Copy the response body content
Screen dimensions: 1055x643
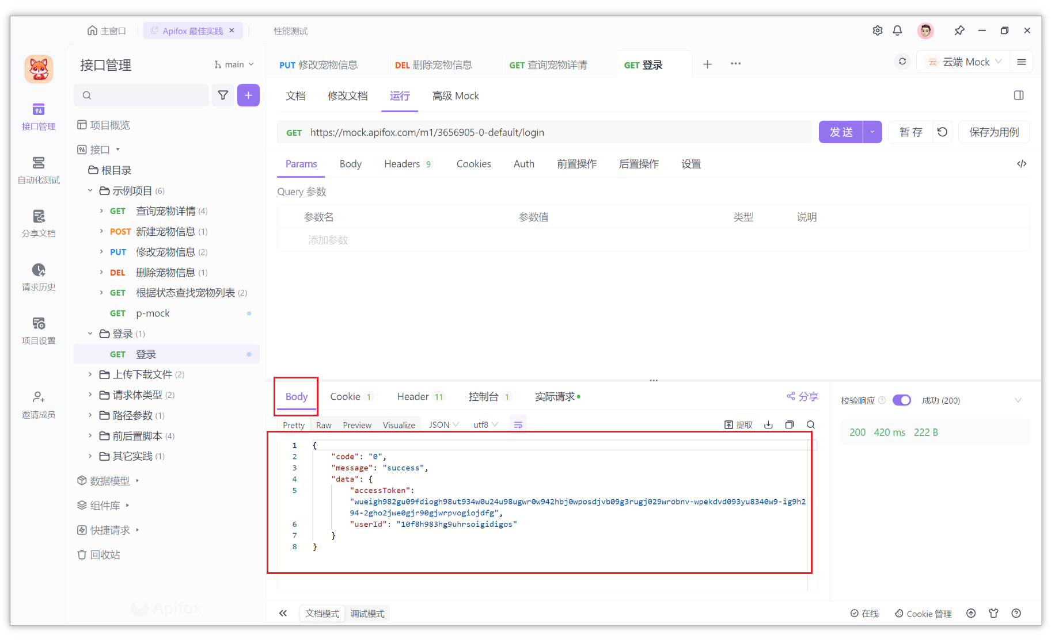pyautogui.click(x=790, y=424)
